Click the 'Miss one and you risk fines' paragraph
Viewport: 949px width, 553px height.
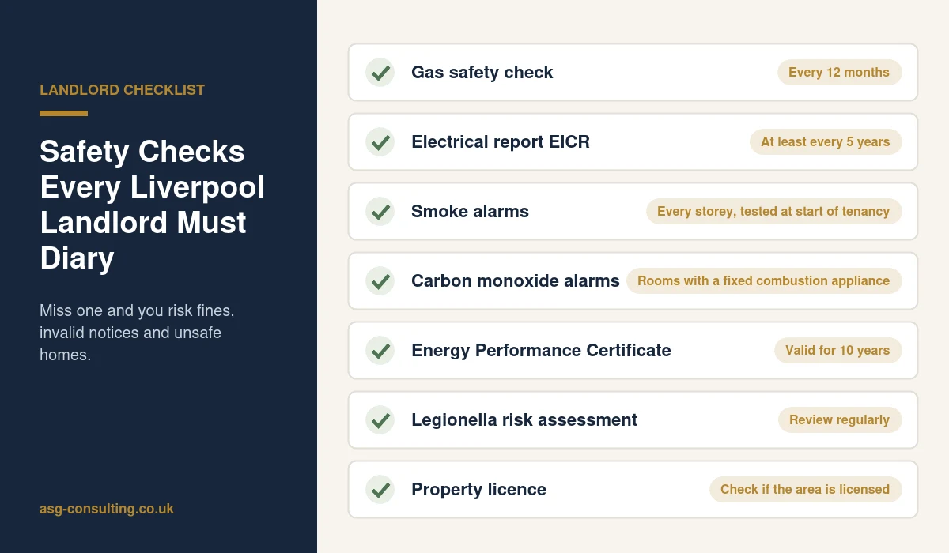137,333
